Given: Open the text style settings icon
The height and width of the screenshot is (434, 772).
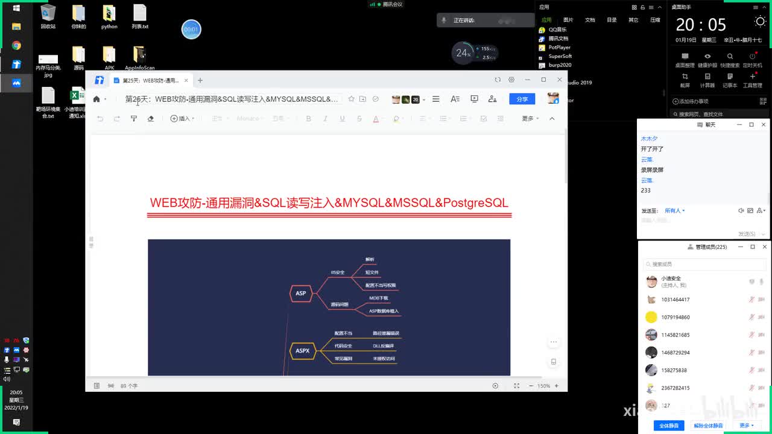Looking at the screenshot, I should pyautogui.click(x=455, y=99).
